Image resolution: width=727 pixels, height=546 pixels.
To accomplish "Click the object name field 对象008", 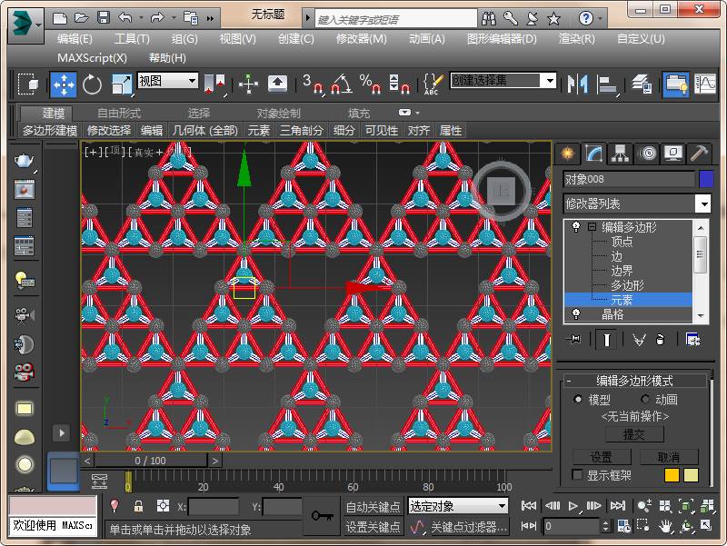I will (x=629, y=179).
